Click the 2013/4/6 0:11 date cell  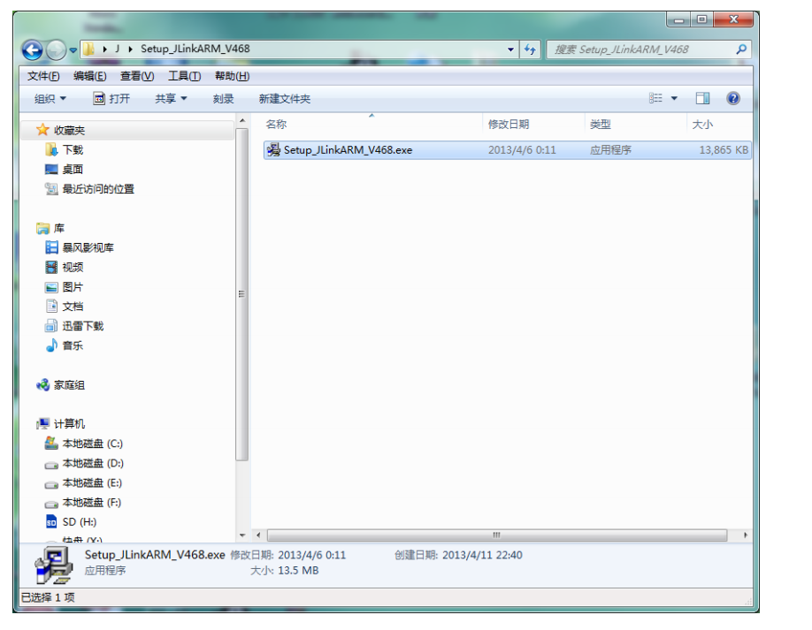tap(522, 150)
